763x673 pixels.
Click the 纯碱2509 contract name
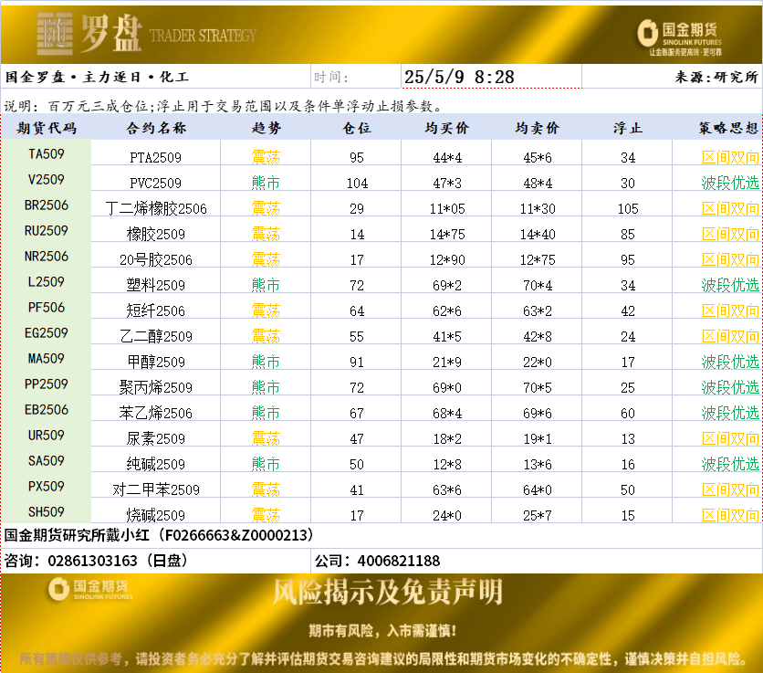[x=156, y=464]
